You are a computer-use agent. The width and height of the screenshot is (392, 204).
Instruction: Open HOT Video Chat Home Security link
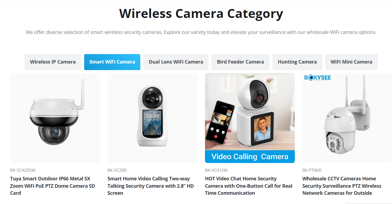(249, 186)
